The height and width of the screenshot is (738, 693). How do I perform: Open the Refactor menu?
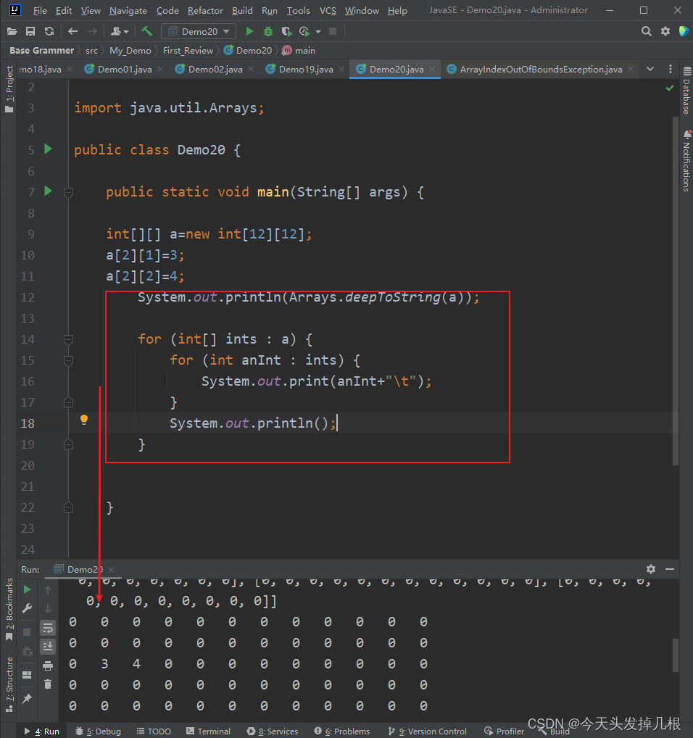205,10
